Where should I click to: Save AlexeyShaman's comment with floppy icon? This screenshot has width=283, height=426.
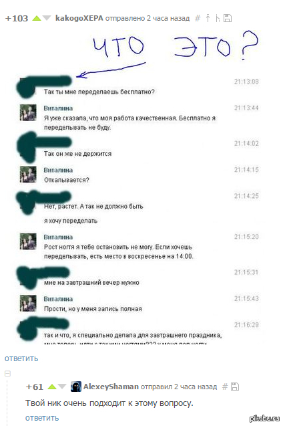[235, 387]
